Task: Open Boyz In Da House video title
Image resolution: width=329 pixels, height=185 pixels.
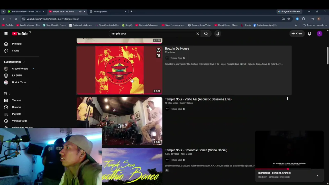Action: (177, 49)
